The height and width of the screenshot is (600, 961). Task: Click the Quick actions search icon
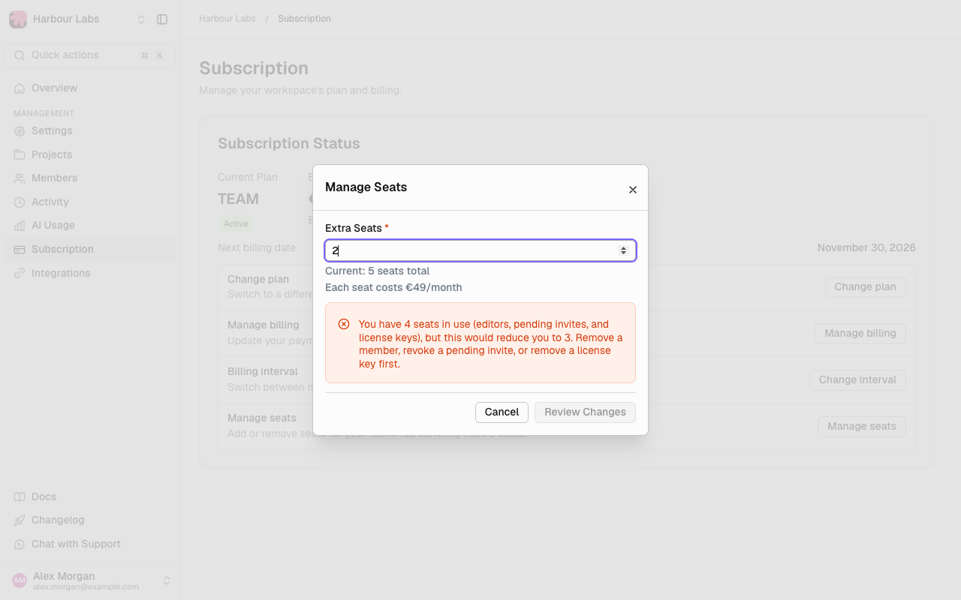point(20,55)
